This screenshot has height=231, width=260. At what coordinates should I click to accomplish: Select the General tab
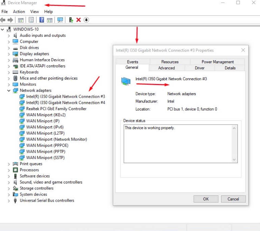point(132,67)
